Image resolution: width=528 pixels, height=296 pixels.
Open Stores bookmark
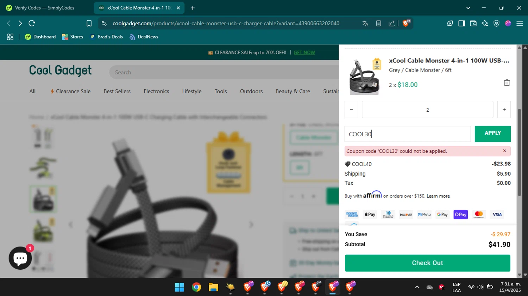(x=73, y=37)
